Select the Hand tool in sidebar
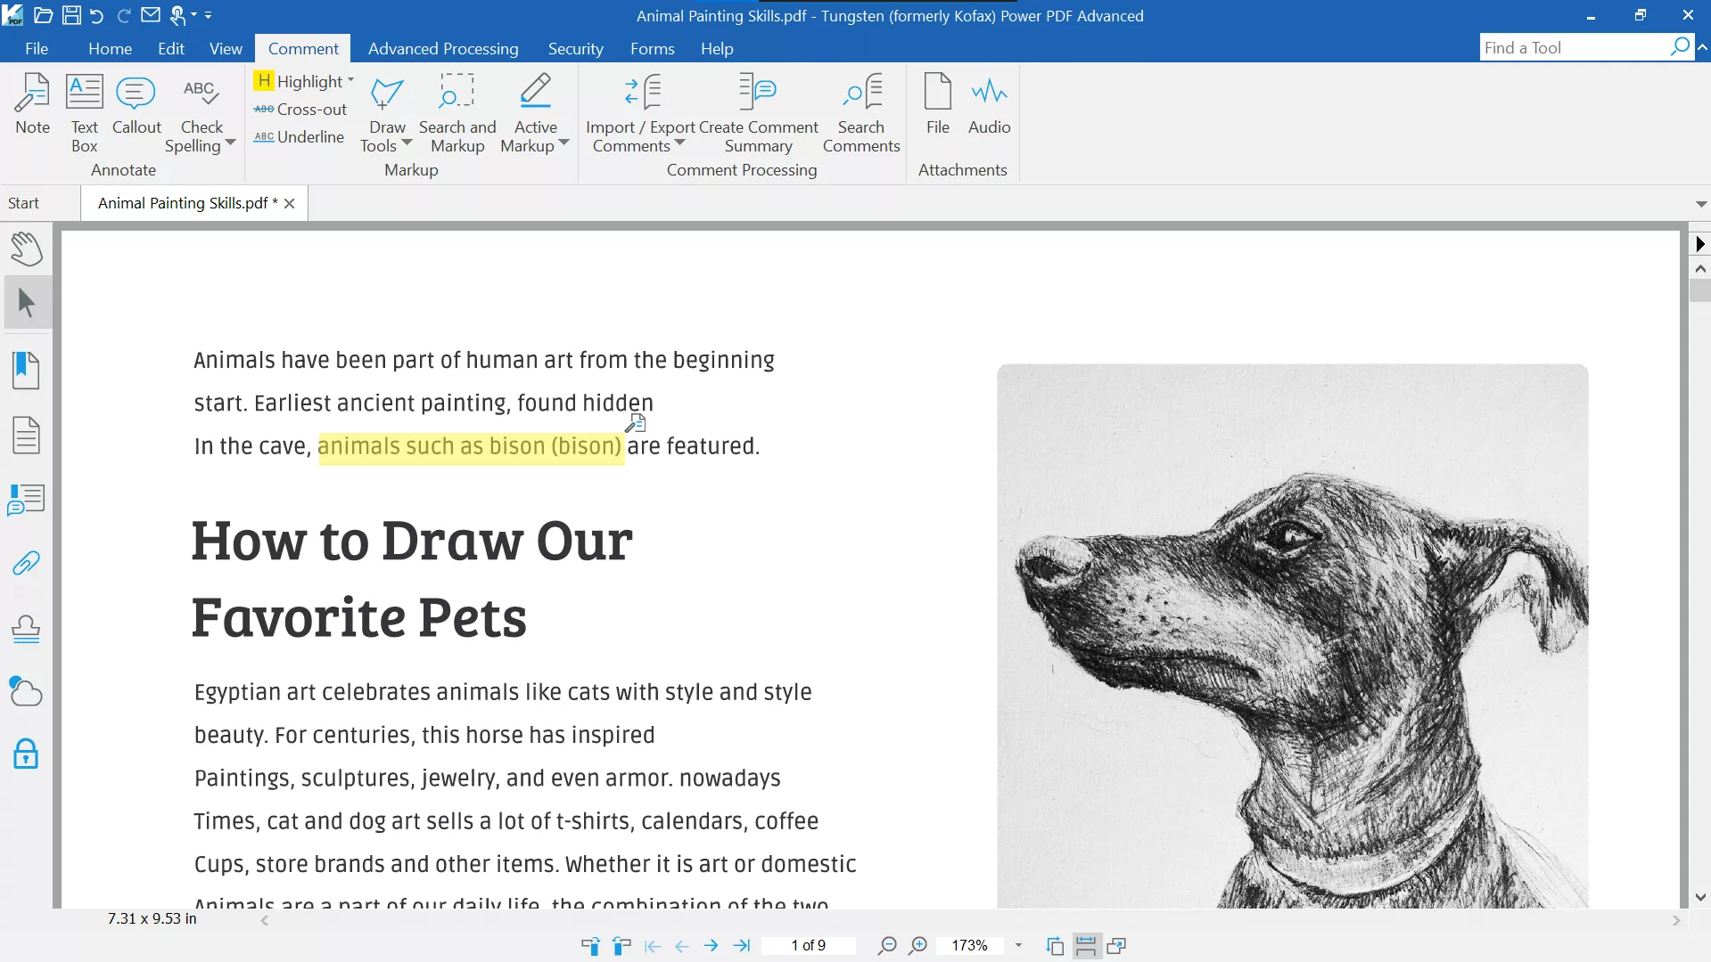The height and width of the screenshot is (962, 1711). [x=27, y=249]
